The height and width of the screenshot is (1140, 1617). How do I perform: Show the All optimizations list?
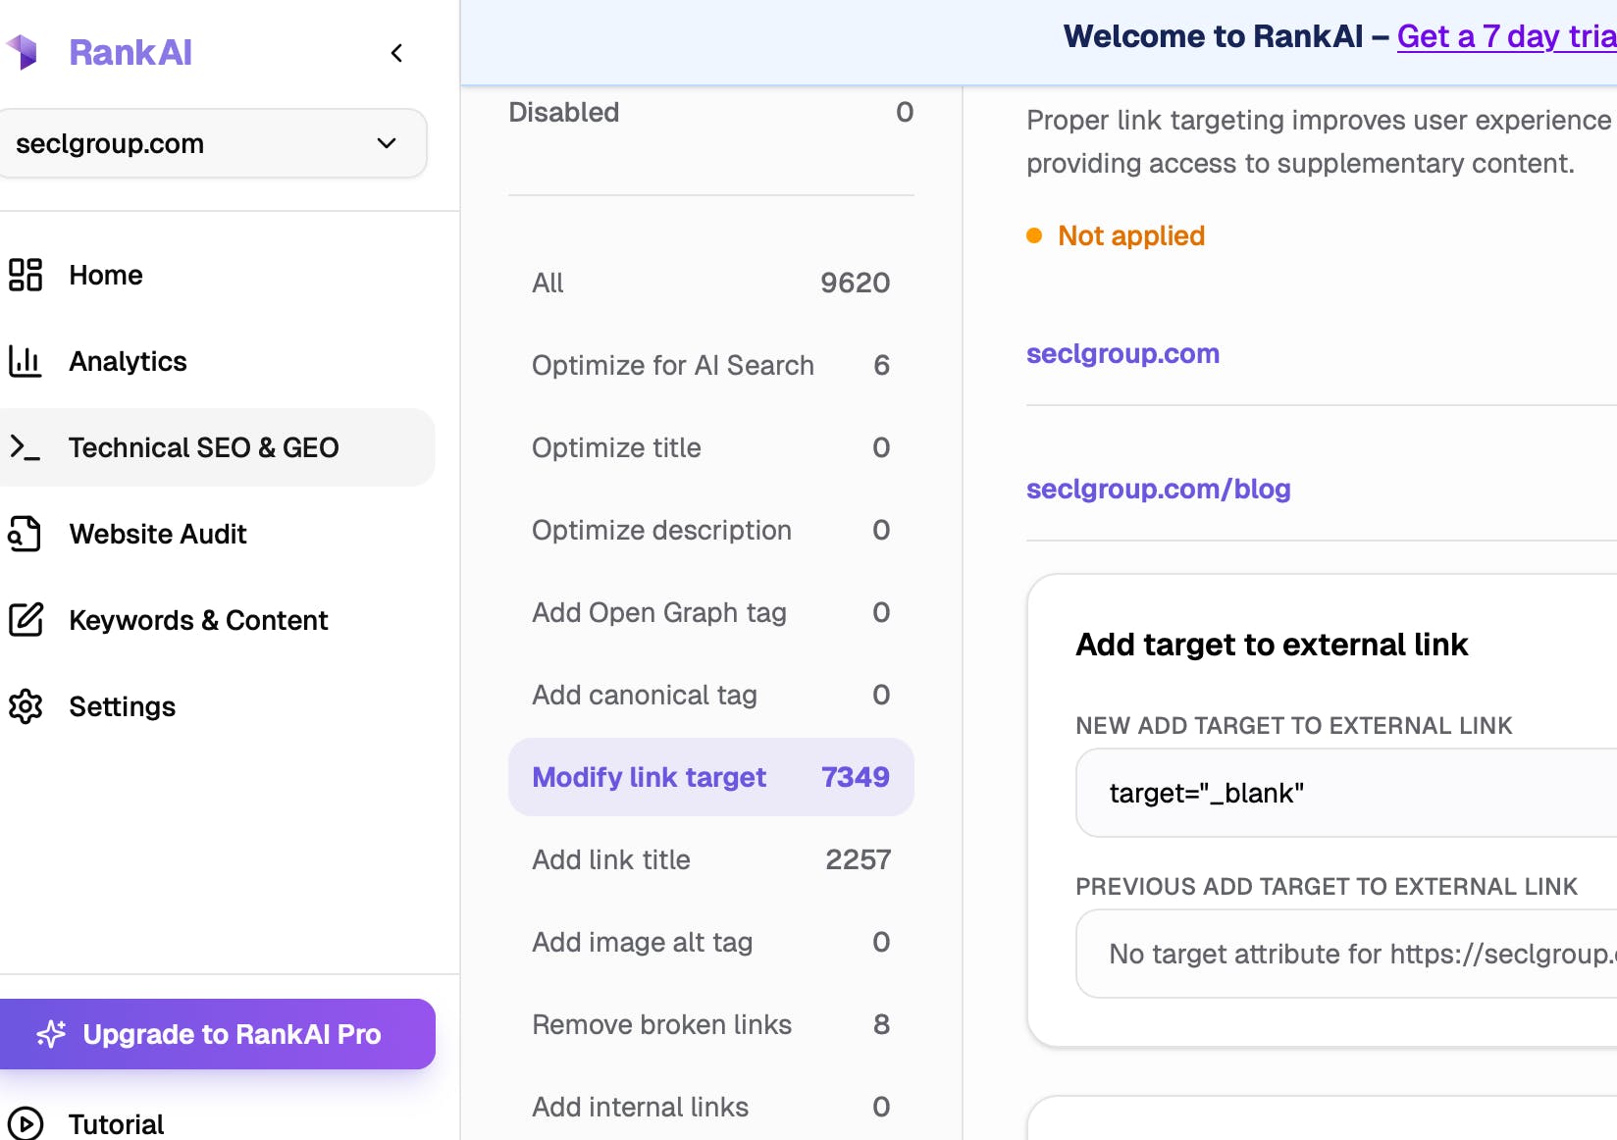[710, 283]
